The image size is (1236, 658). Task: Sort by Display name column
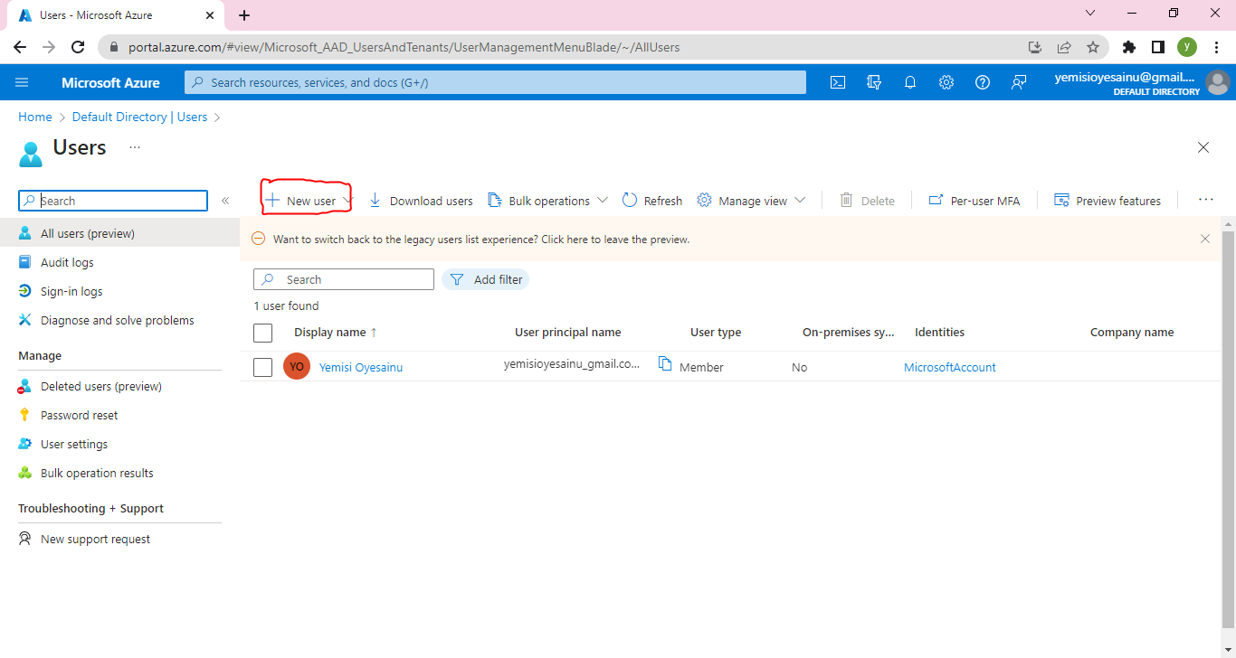tap(336, 333)
